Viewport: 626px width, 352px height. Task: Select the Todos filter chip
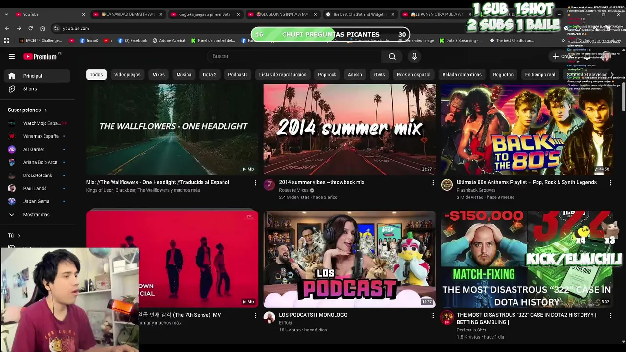96,75
